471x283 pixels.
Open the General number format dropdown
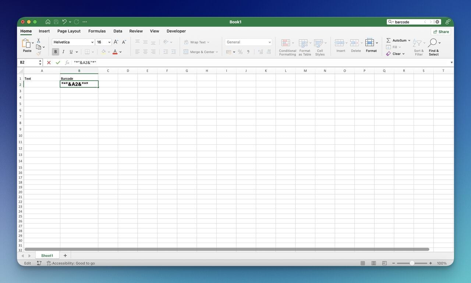[270, 42]
